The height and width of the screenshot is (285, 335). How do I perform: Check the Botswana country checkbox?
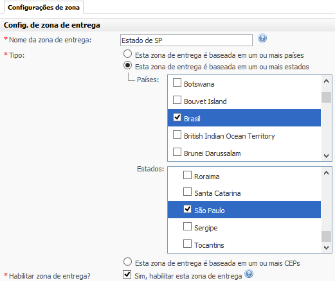[x=177, y=83]
